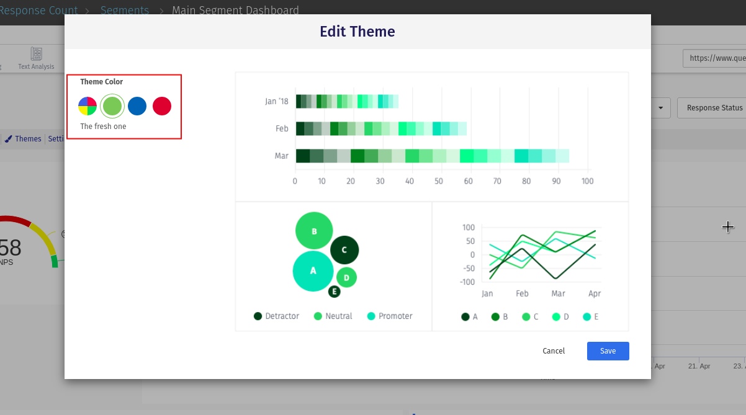Click the Detractor legend marker
This screenshot has height=415, width=746.
(257, 316)
